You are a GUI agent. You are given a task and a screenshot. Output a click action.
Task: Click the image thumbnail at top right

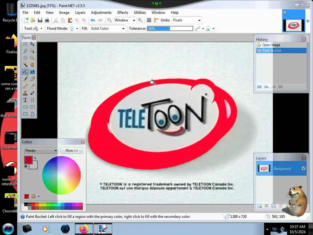click(294, 25)
